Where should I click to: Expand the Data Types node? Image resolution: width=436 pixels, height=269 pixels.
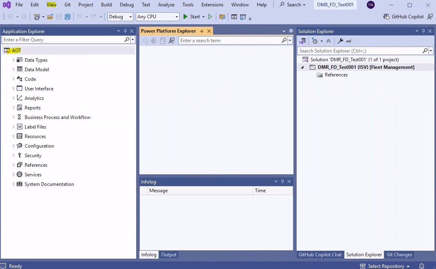pyautogui.click(x=14, y=60)
